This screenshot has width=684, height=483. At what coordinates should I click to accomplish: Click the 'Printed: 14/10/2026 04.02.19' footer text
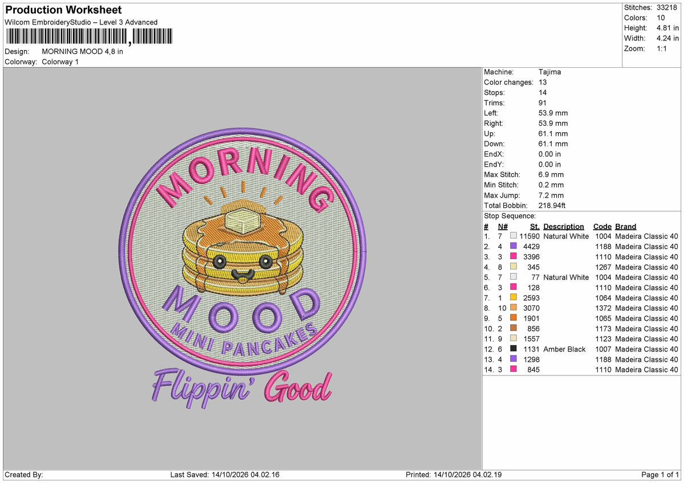454,474
